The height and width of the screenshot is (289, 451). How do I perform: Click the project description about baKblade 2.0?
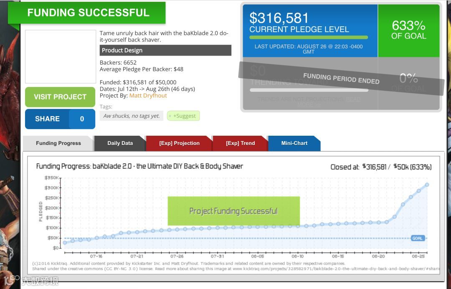point(164,36)
